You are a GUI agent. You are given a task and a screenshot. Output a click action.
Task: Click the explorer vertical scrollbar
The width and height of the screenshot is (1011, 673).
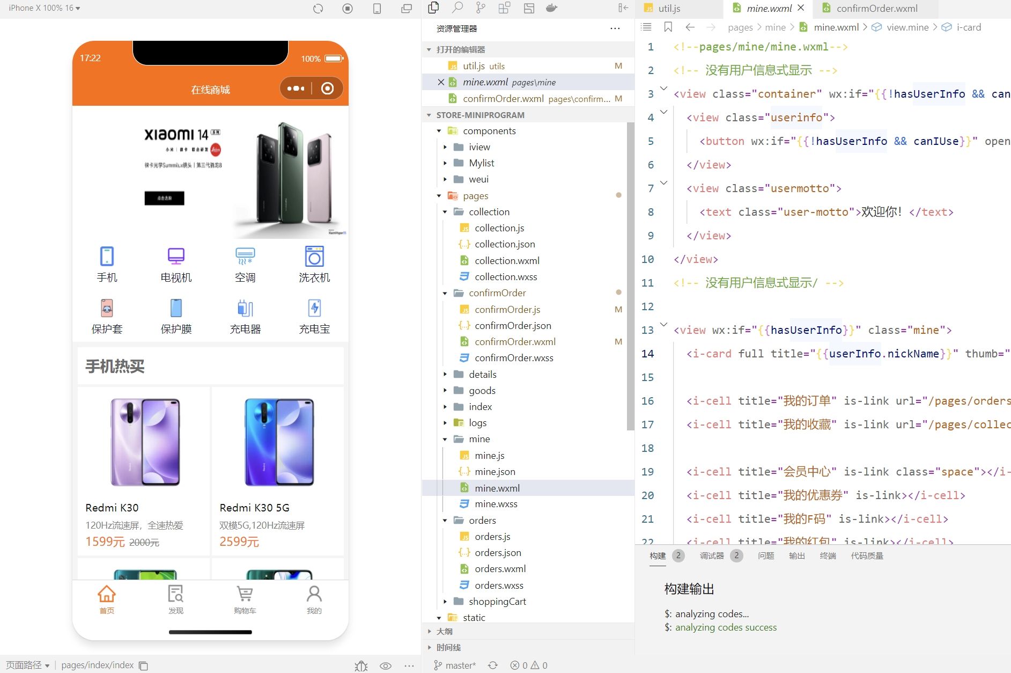[x=630, y=276]
